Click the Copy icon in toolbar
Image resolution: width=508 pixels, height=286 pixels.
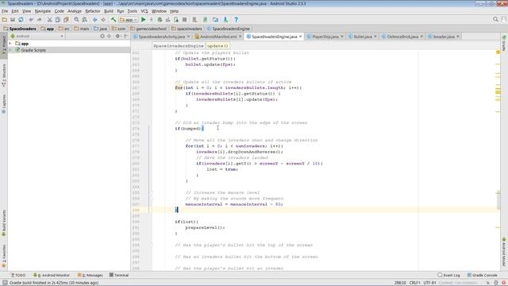tap(58, 20)
